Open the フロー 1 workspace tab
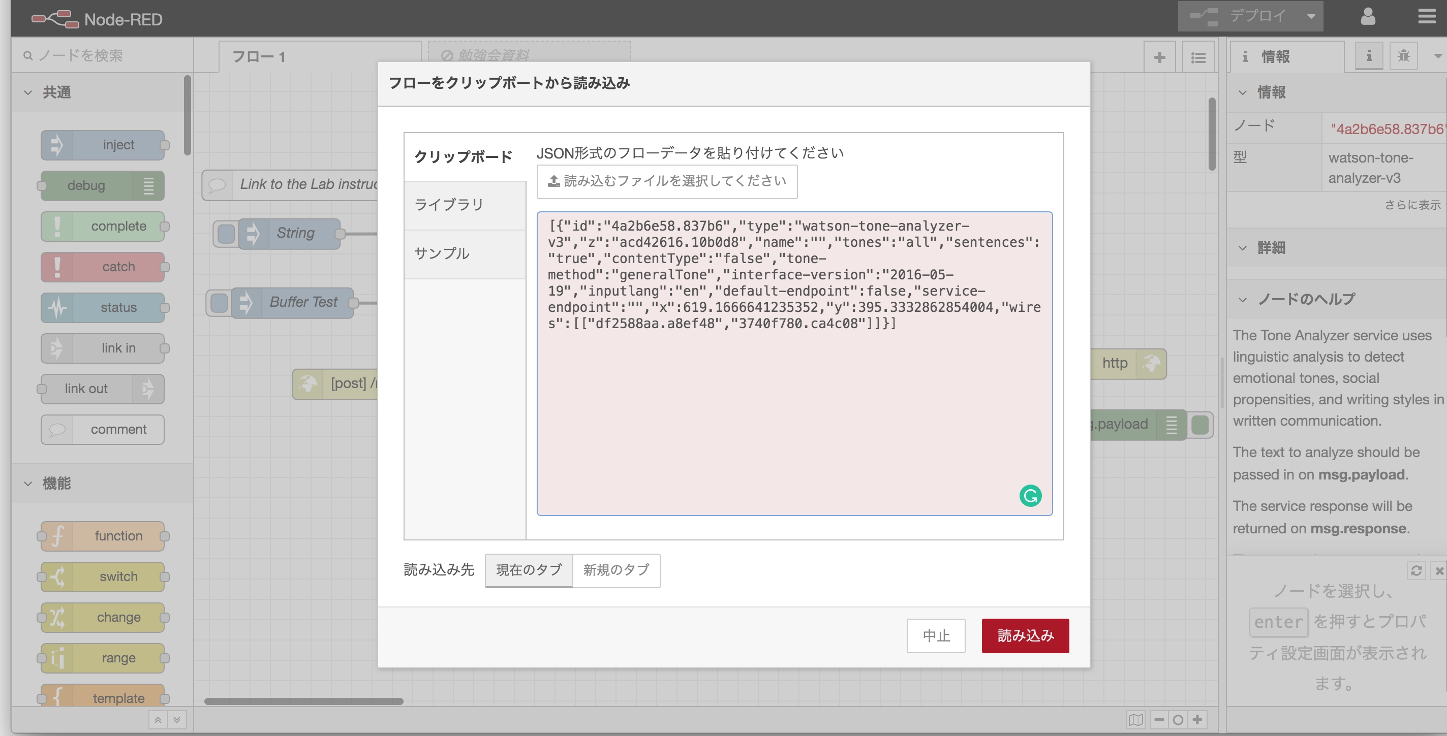Screen dimensions: 1447x736 (320, 57)
